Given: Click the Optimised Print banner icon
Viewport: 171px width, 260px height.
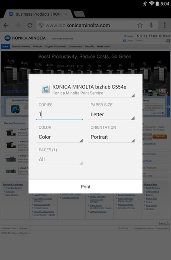Looking at the screenshot, I should click(15, 109).
